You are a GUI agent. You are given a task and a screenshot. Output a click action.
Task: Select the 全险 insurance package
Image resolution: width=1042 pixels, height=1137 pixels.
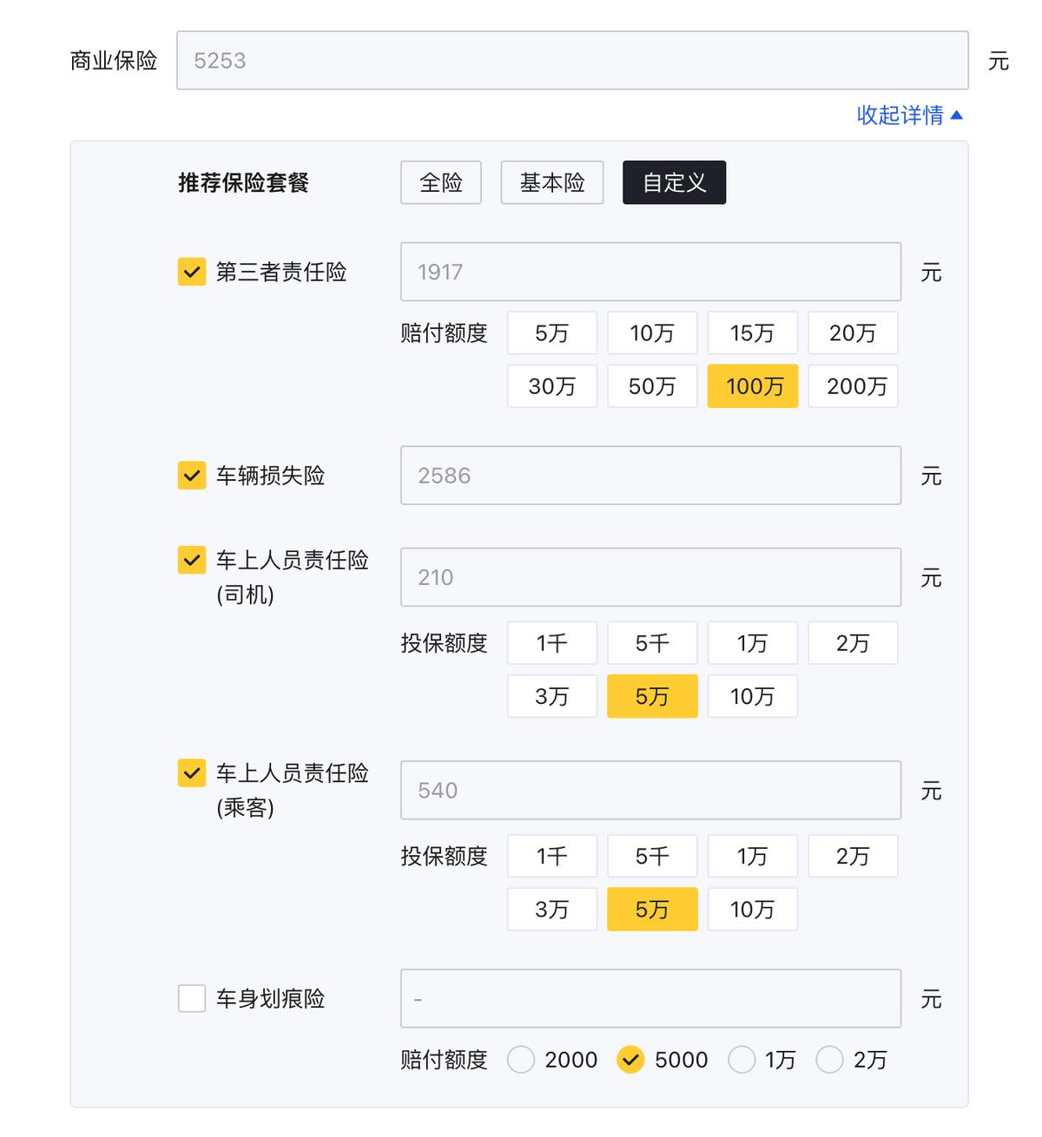pos(440,183)
